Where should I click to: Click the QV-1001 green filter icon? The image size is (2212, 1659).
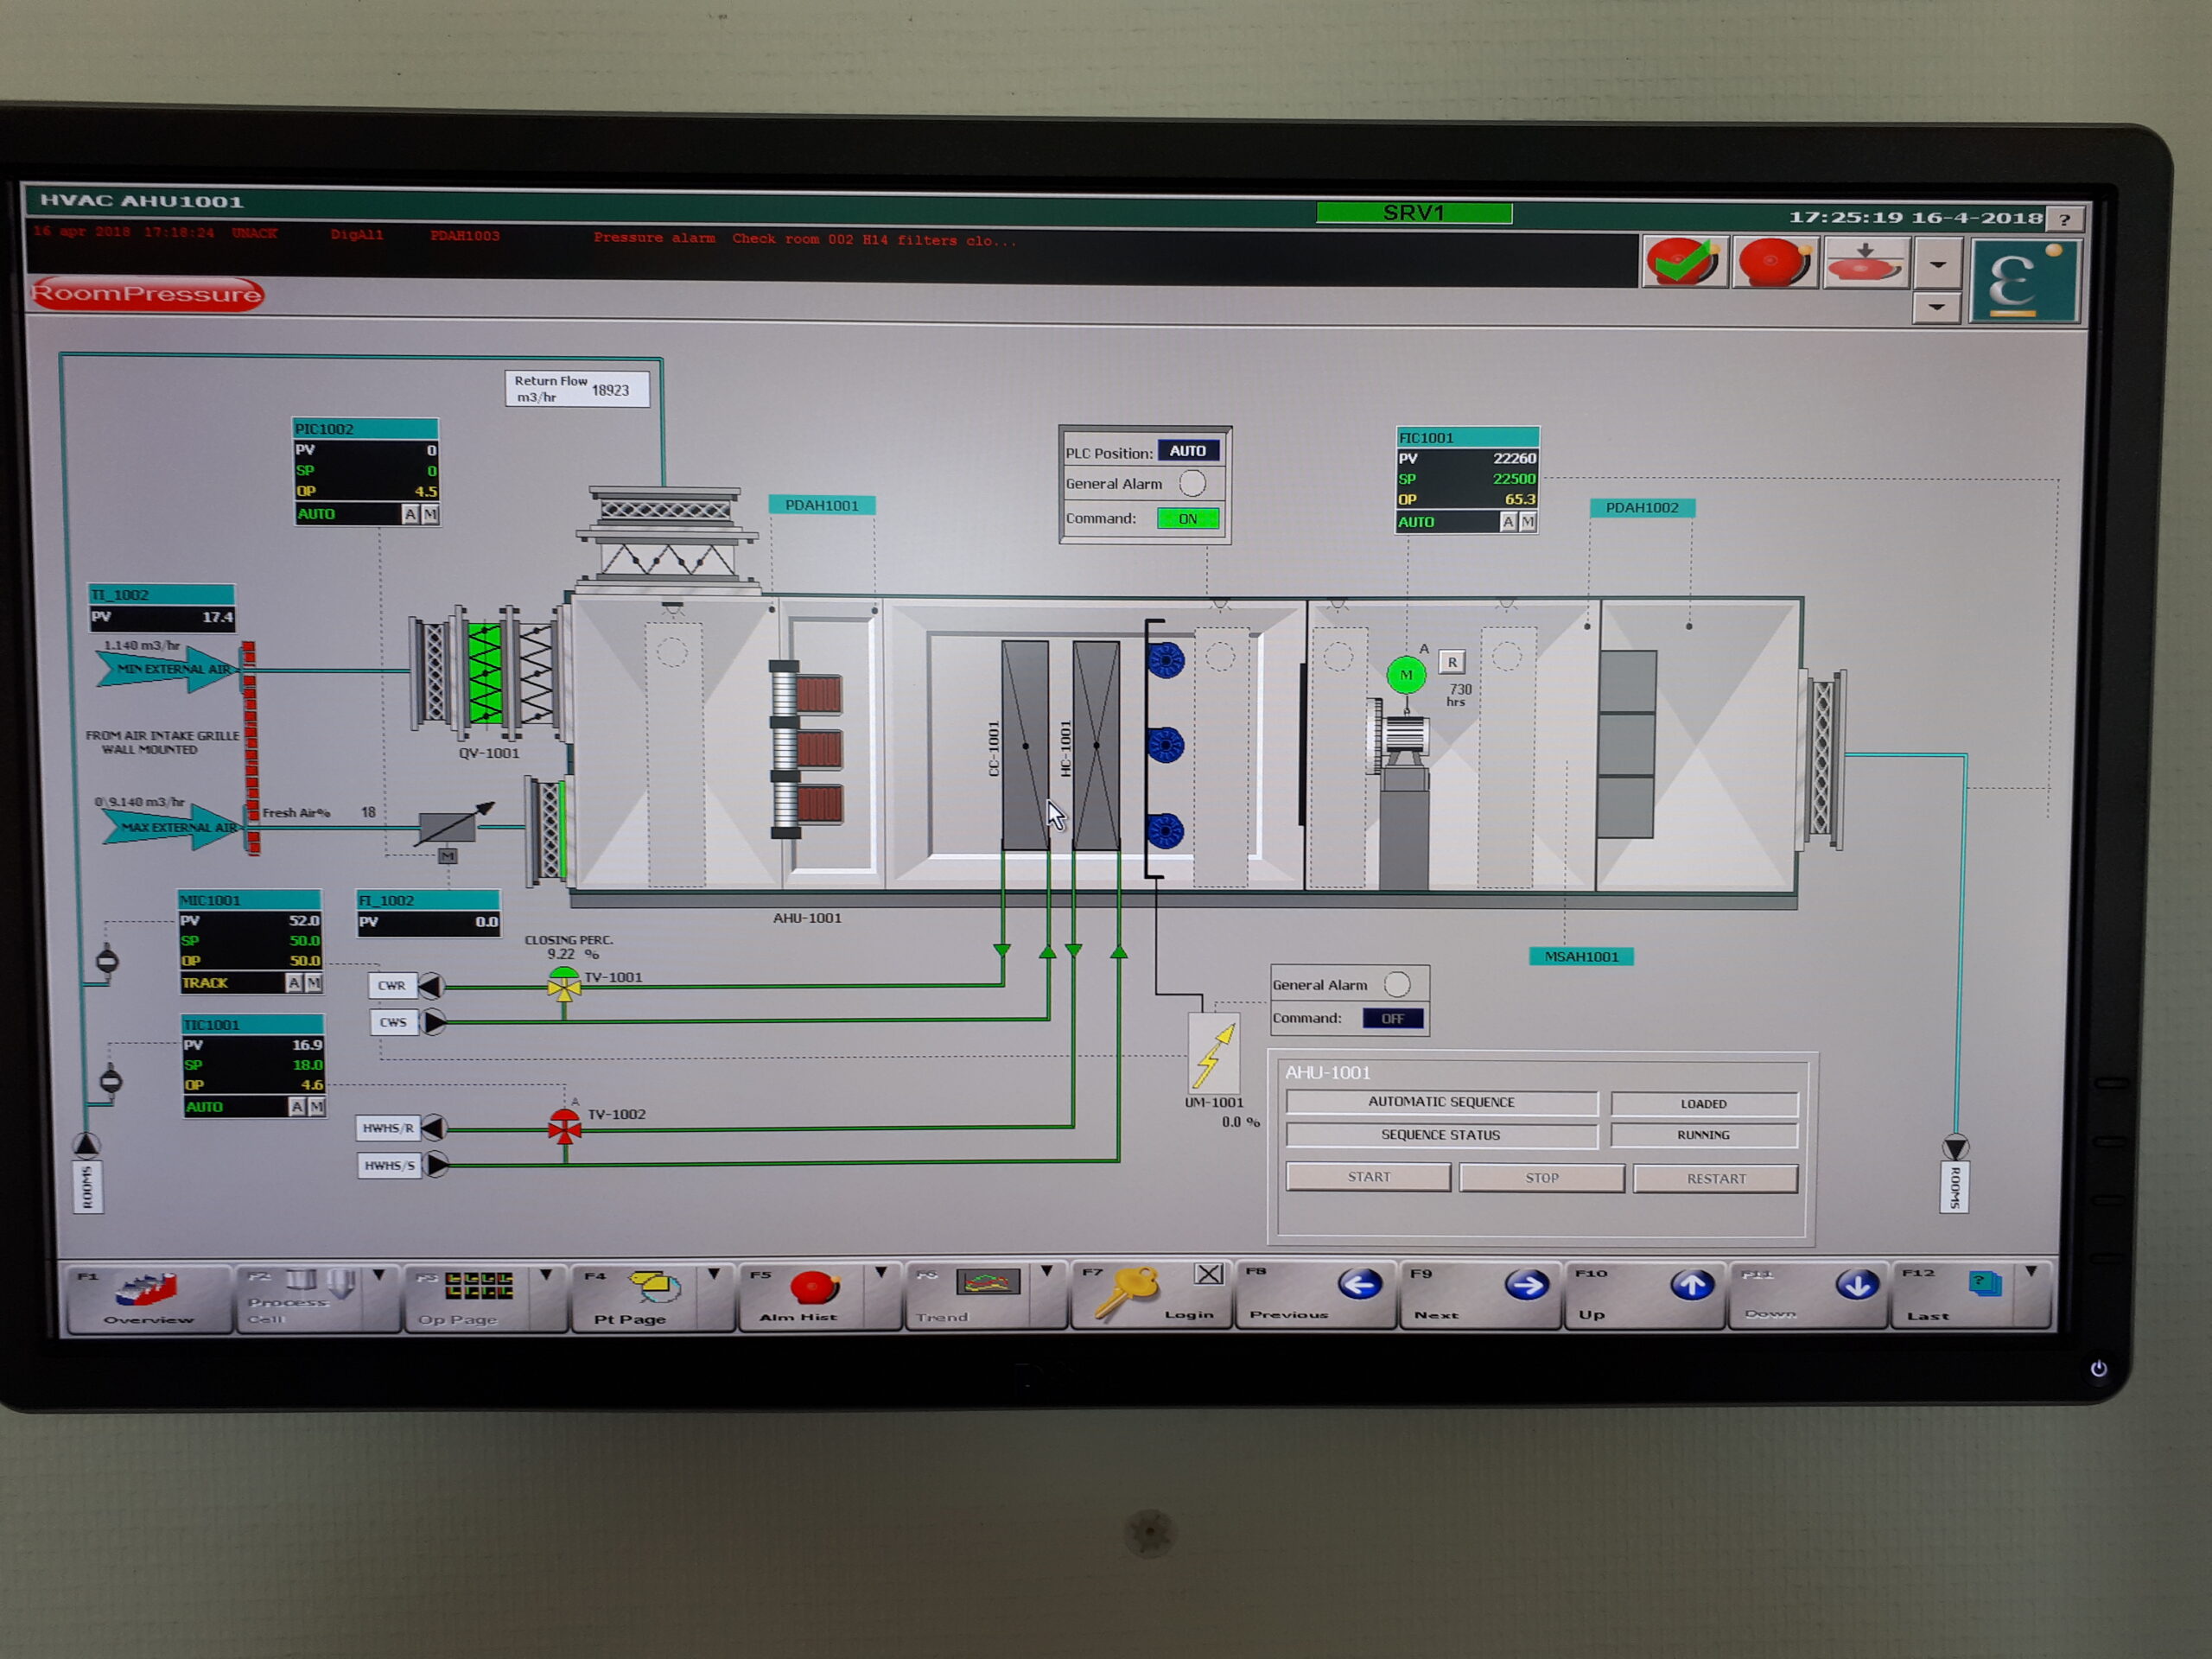coord(485,672)
